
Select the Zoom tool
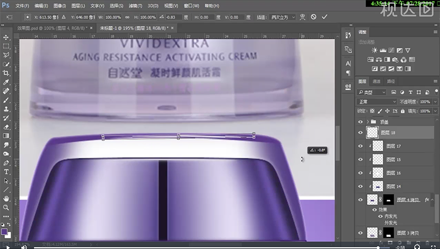pos(6,208)
